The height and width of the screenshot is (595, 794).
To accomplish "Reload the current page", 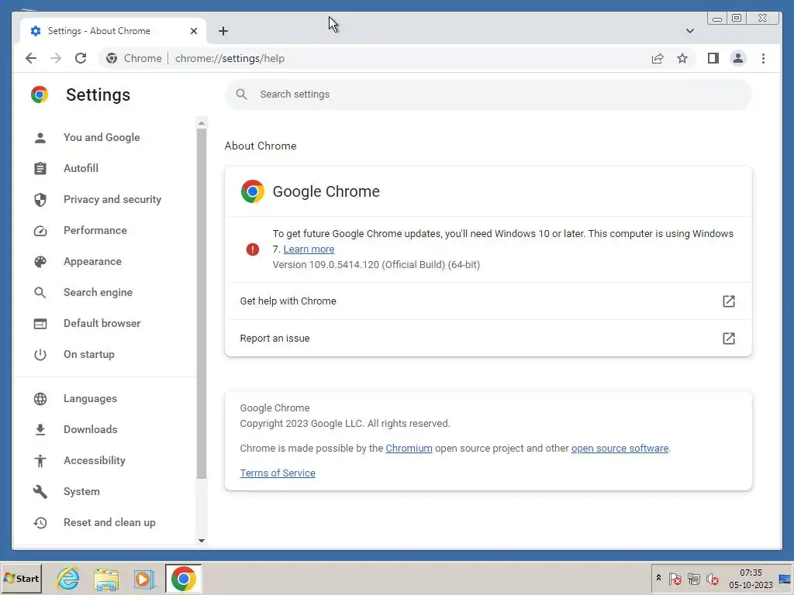I will click(x=81, y=58).
